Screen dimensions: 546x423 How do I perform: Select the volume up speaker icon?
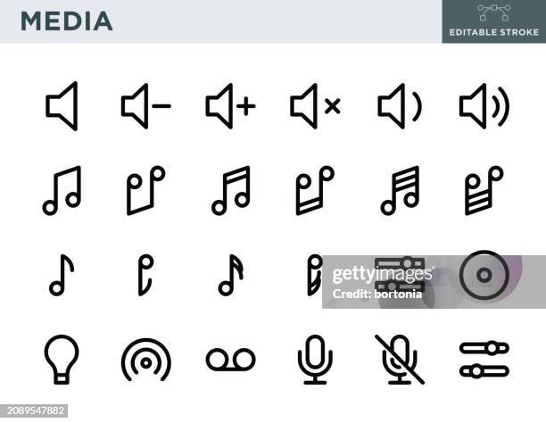pyautogui.click(x=230, y=106)
